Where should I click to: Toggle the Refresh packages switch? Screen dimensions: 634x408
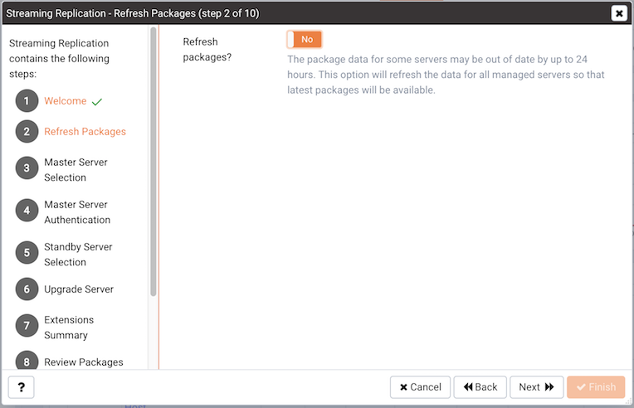point(305,40)
